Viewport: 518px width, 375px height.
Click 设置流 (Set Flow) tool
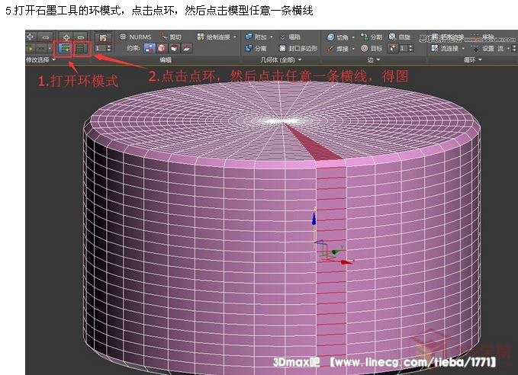487,48
